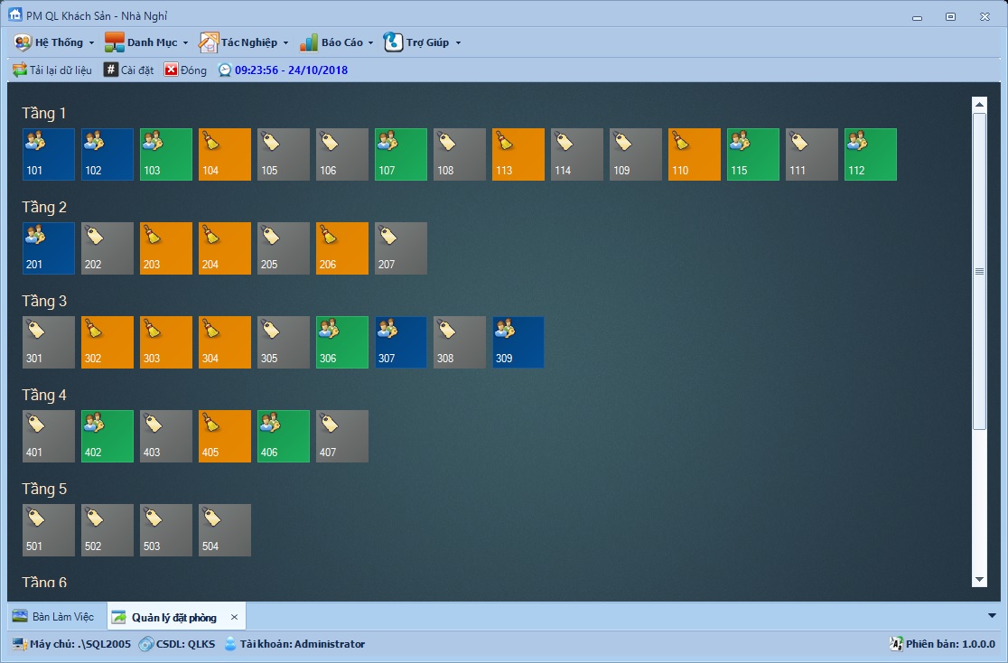Expand the Báo Cáo dropdown
1008x663 pixels.
336,42
